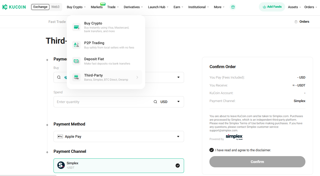Viewport: 320px width, 176px height.
Task: Switch to the Fast Trade tab
Action: 57,22
